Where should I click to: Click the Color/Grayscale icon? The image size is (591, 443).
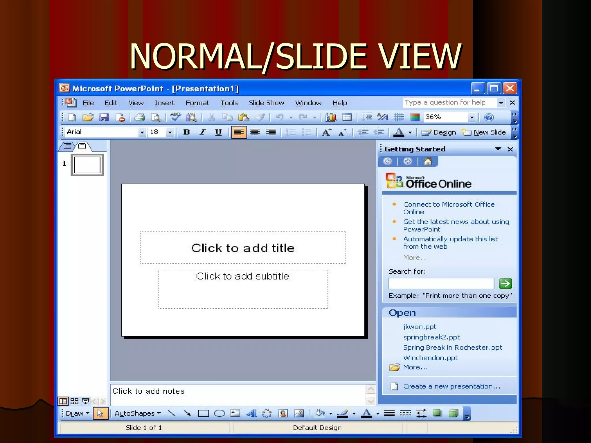[x=415, y=117]
